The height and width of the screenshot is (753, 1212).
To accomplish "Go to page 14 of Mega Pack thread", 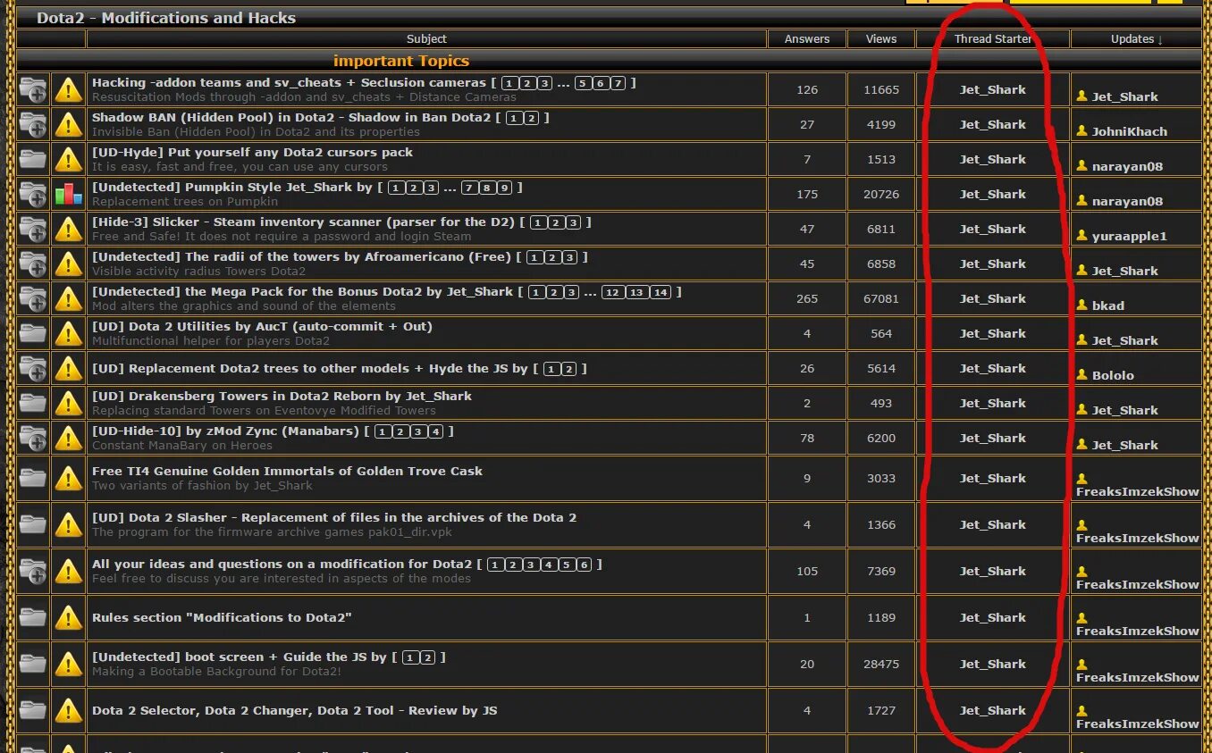I will coord(660,292).
